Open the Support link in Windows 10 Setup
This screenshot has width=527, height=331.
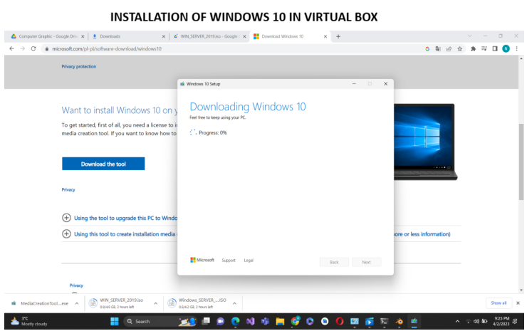coord(229,261)
